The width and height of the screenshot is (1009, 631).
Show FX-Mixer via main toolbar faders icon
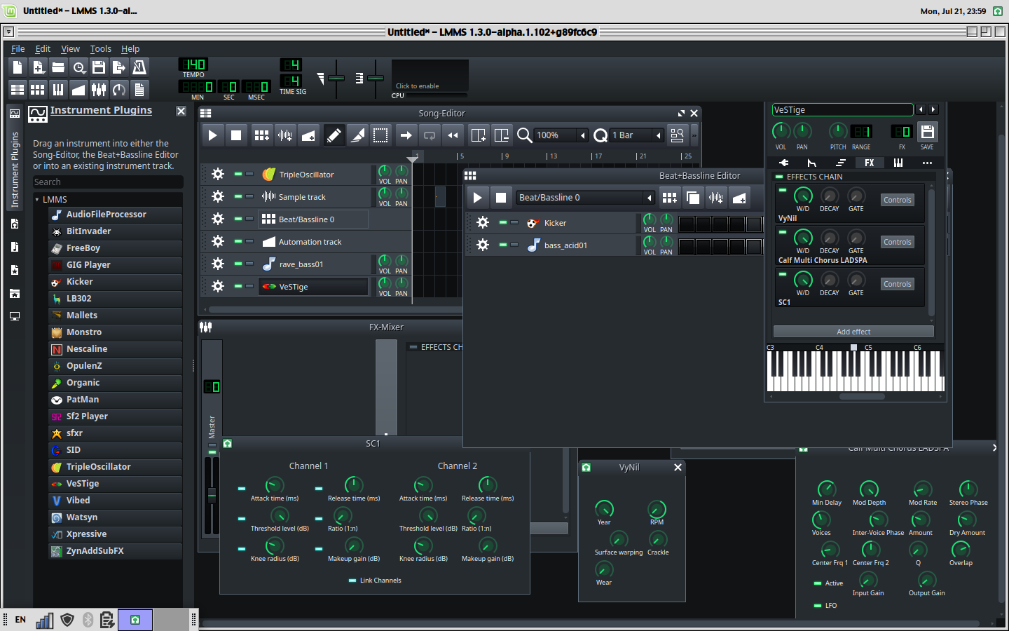(99, 89)
